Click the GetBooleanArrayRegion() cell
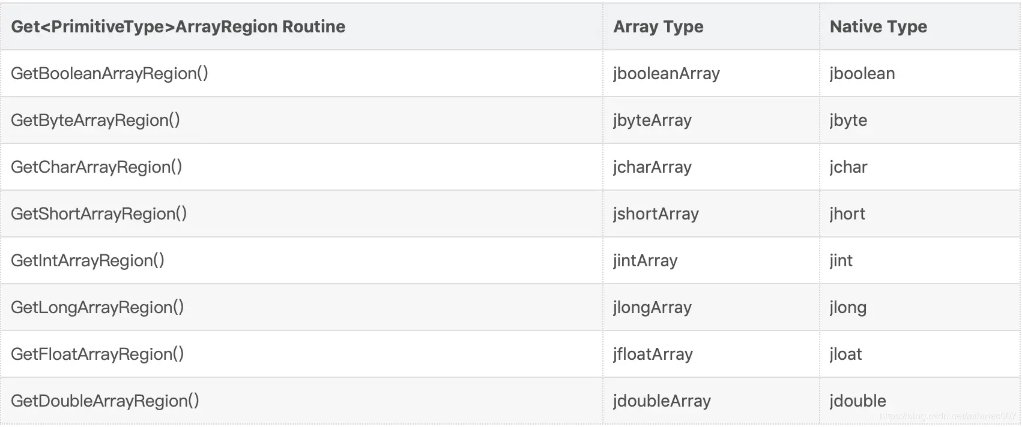This screenshot has height=427, width=1022. [109, 73]
